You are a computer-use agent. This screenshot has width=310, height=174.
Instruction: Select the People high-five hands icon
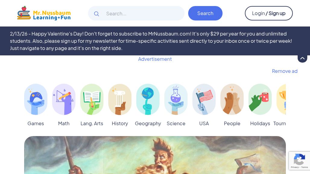pyautogui.click(x=232, y=99)
